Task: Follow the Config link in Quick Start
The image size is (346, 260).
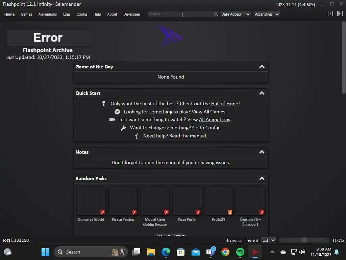Action: pos(212,128)
